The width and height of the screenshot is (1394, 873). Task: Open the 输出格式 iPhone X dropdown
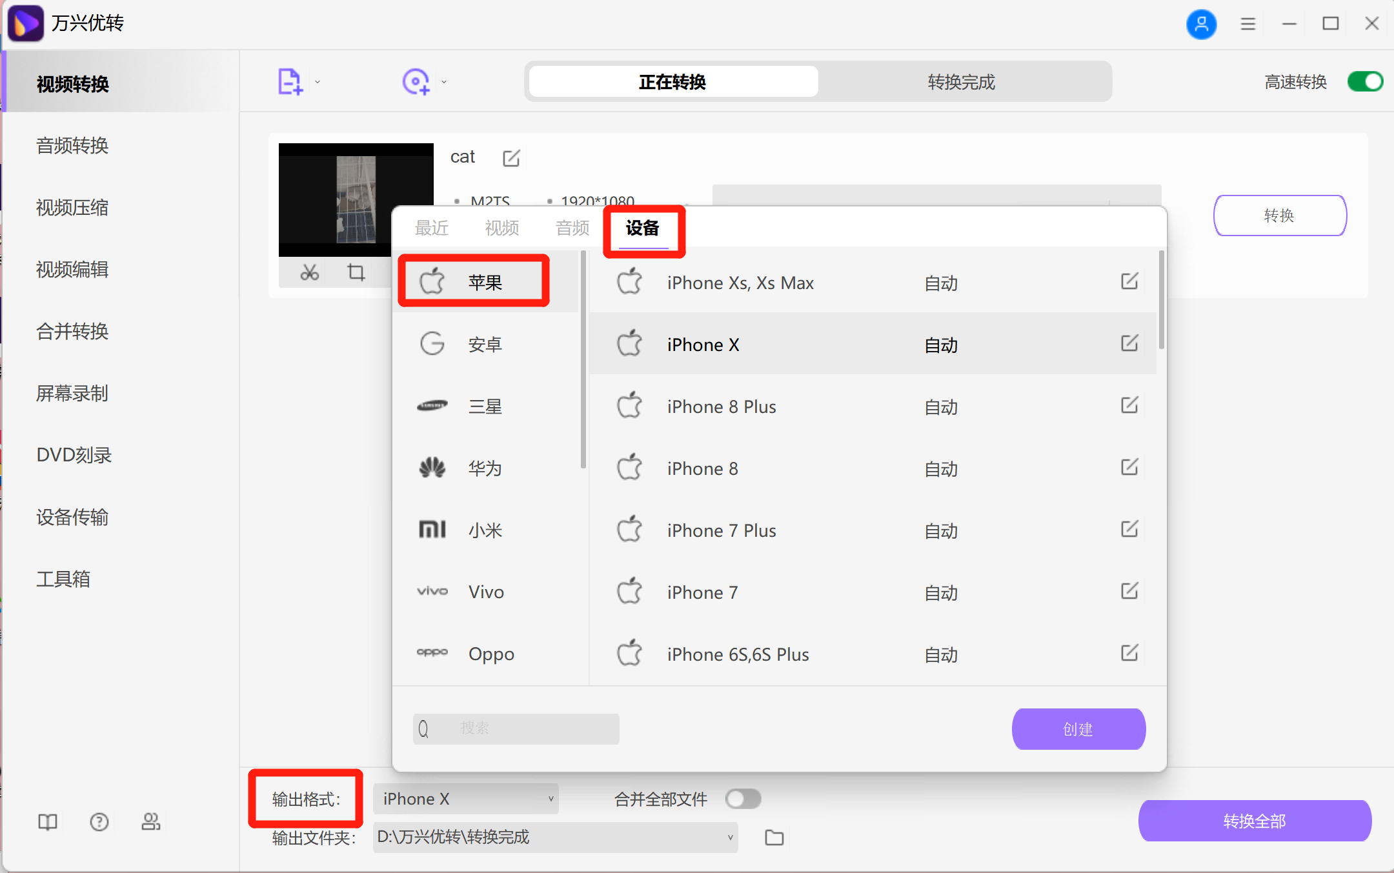[x=465, y=798]
